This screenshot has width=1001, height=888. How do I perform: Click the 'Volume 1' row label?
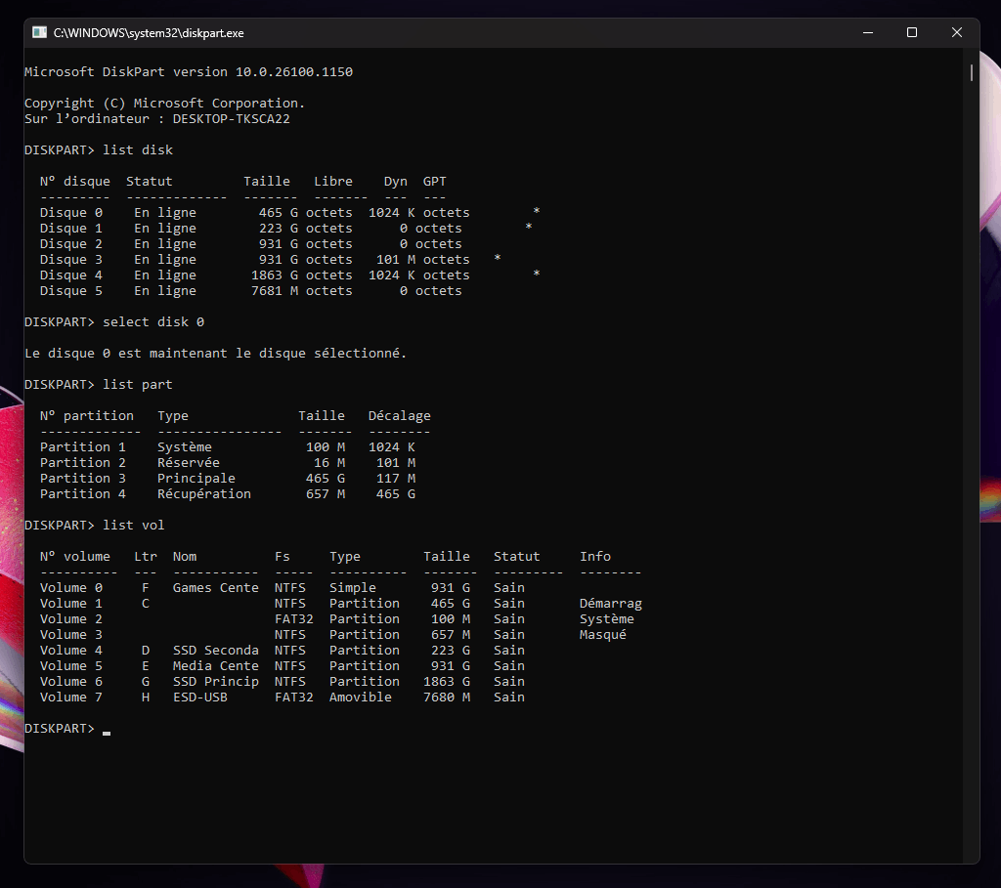[70, 604]
